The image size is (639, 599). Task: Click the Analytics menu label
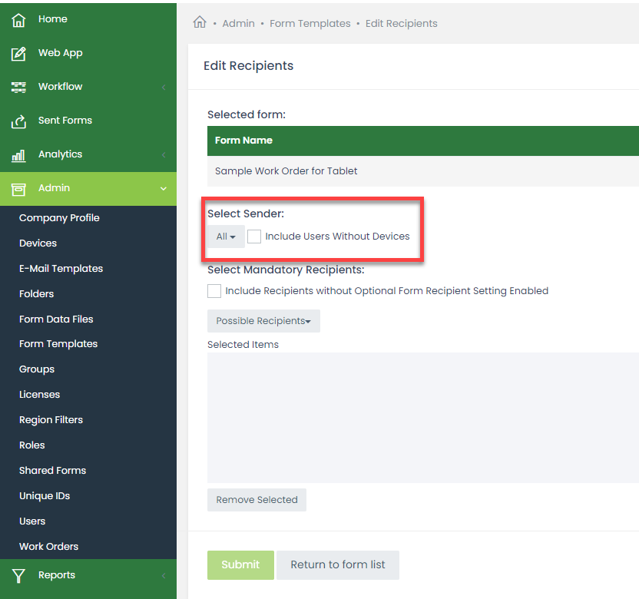tap(61, 154)
